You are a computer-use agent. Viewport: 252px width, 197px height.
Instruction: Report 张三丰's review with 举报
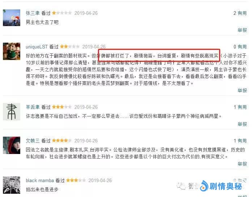tap(242, 30)
